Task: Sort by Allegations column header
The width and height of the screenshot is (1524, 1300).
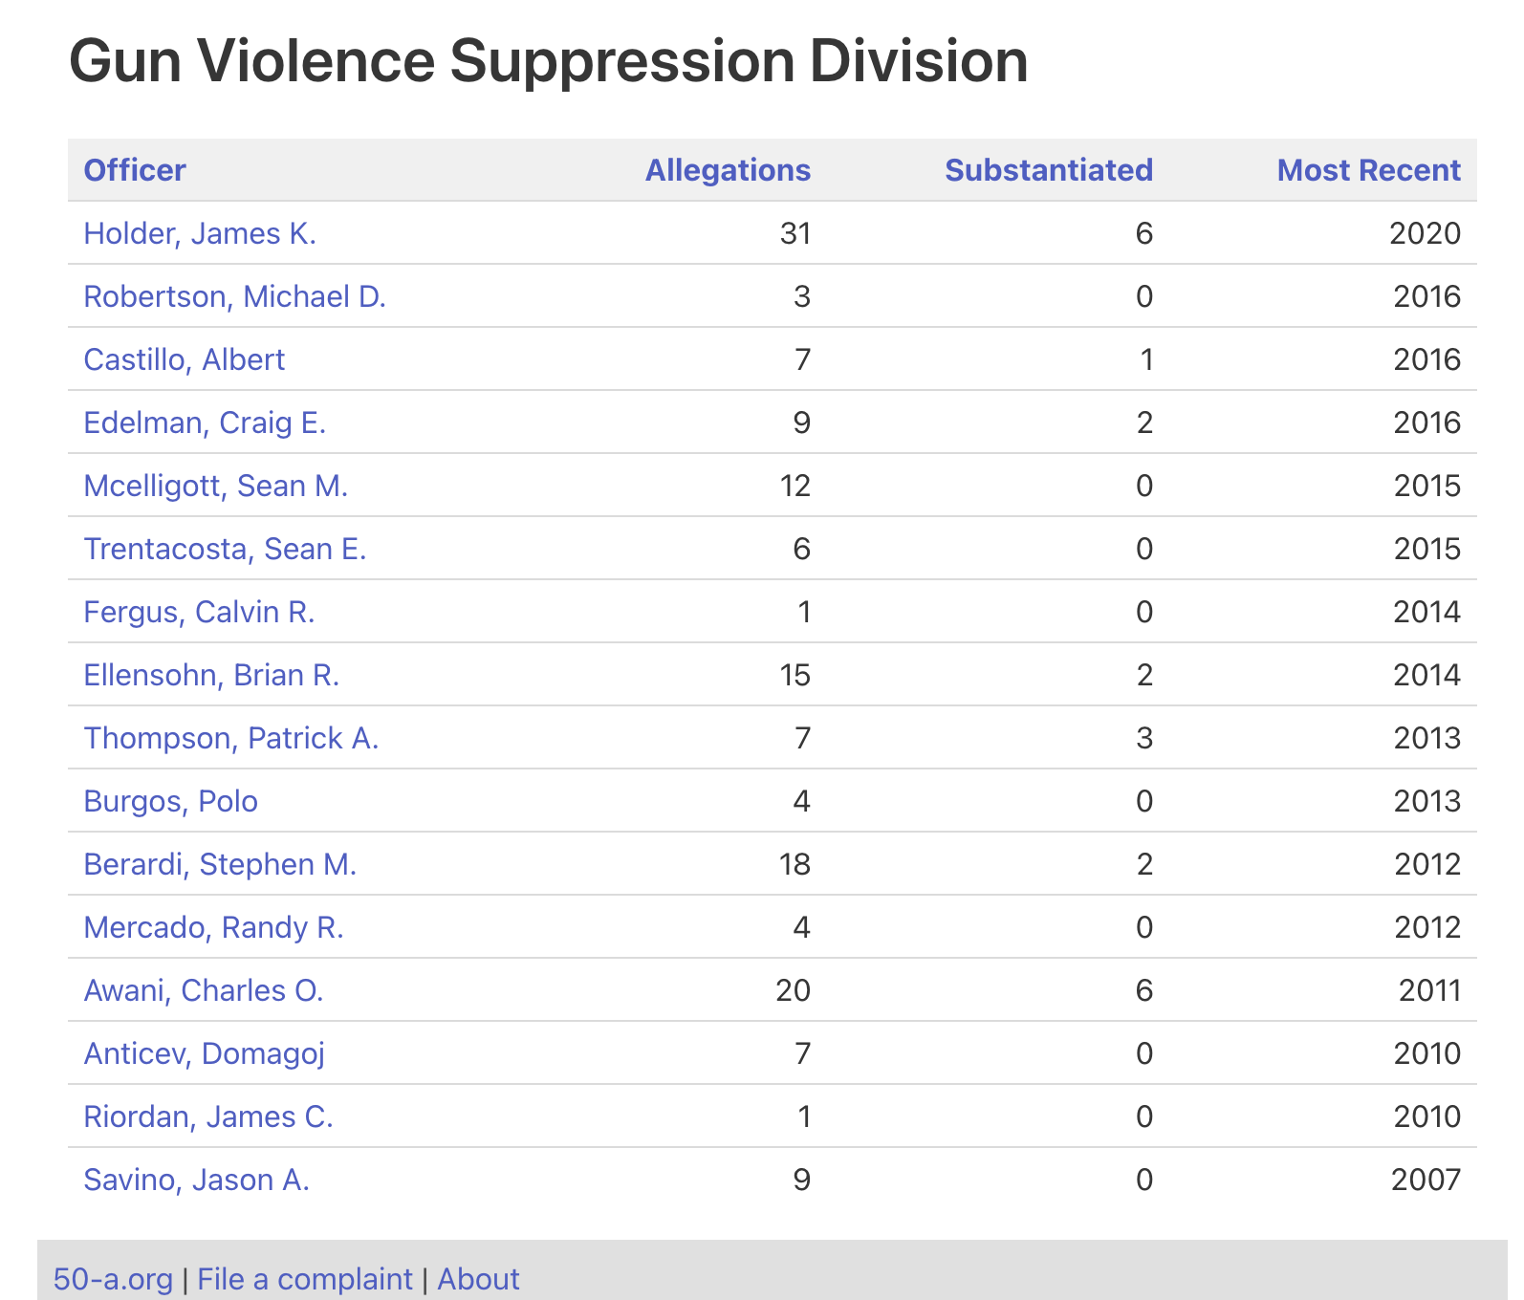Action: pos(728,170)
